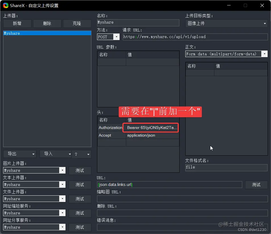Viewport: 271px width, 234px height.
Task: Click the 删除 URL empty field
Action: point(182,213)
